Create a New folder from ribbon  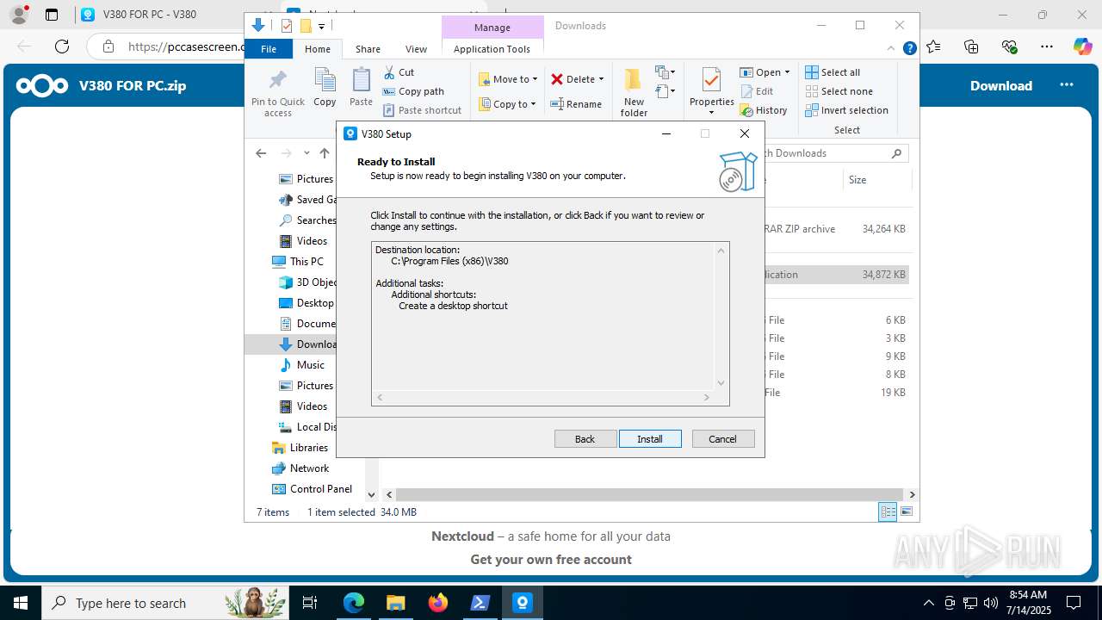pos(634,93)
